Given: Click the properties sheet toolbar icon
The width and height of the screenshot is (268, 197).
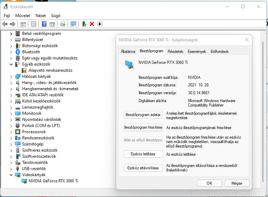Looking at the screenshot, I should [33, 24].
